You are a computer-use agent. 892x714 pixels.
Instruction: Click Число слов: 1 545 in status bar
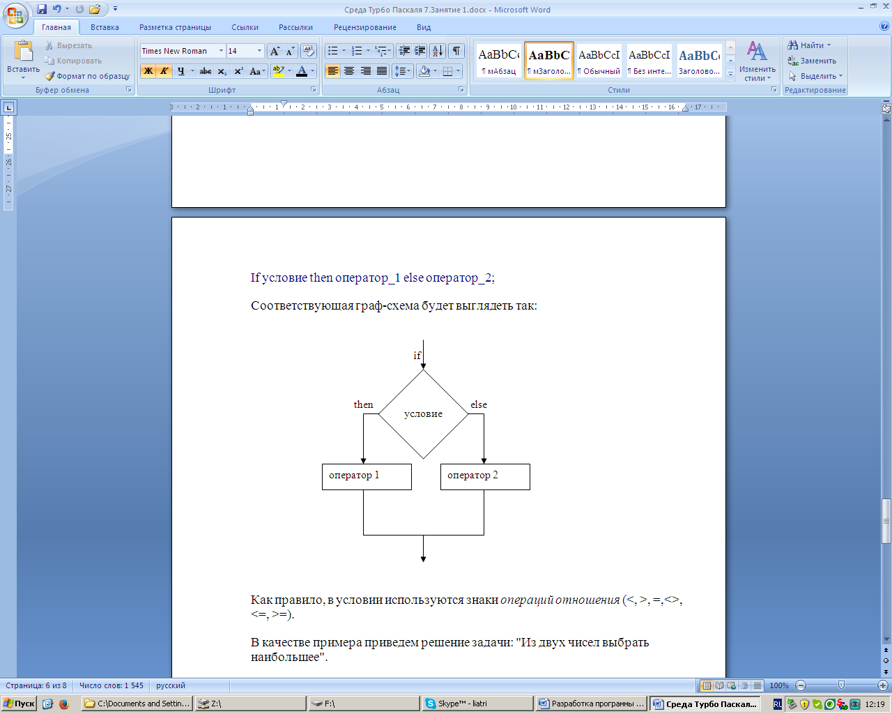point(111,685)
